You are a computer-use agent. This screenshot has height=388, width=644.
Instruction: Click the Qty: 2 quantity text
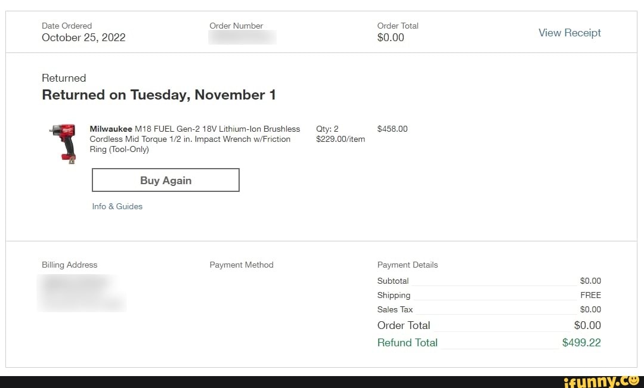point(327,129)
